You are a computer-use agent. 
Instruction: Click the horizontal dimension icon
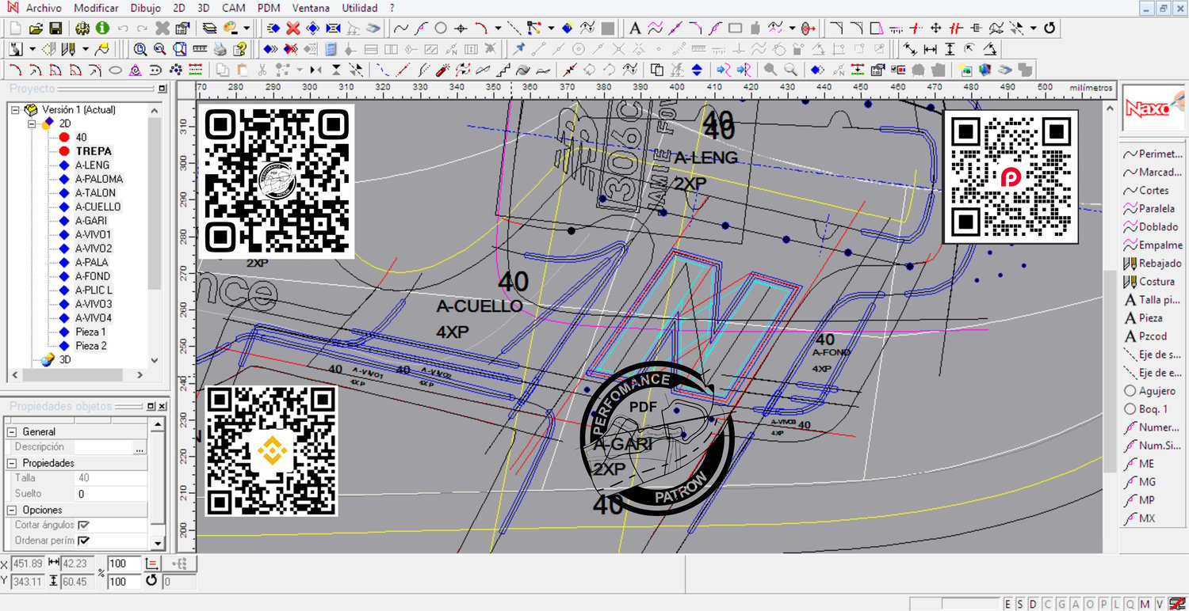point(930,49)
